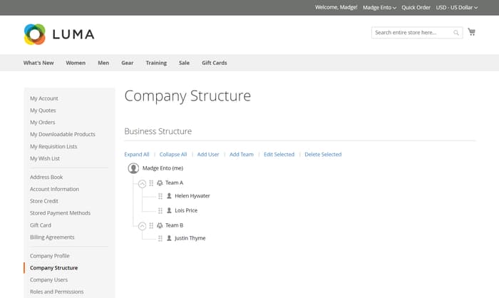499x298 pixels.
Task: Click Madge Ento's user avatar icon
Action: point(133,168)
